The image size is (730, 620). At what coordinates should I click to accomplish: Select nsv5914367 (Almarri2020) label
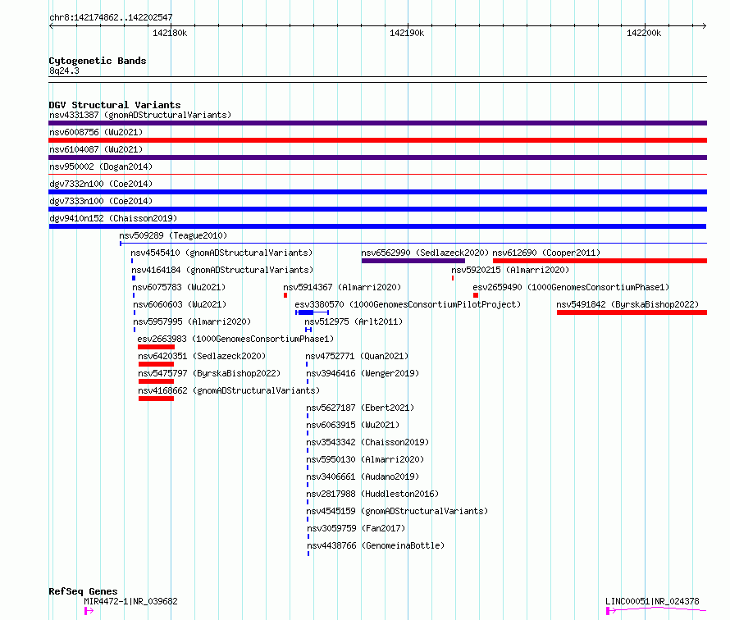[342, 287]
